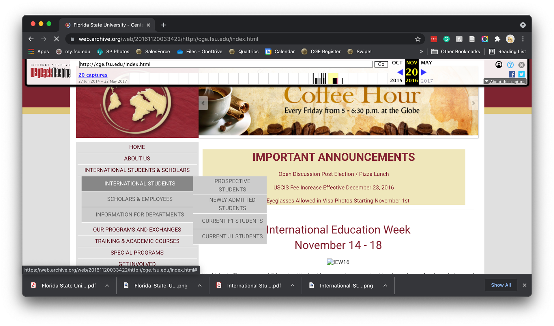Open International Students & Scholars menu

pyautogui.click(x=137, y=170)
